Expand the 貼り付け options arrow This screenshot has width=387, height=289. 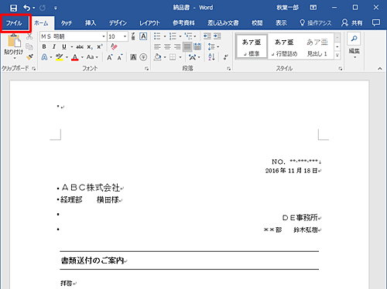coord(14,58)
